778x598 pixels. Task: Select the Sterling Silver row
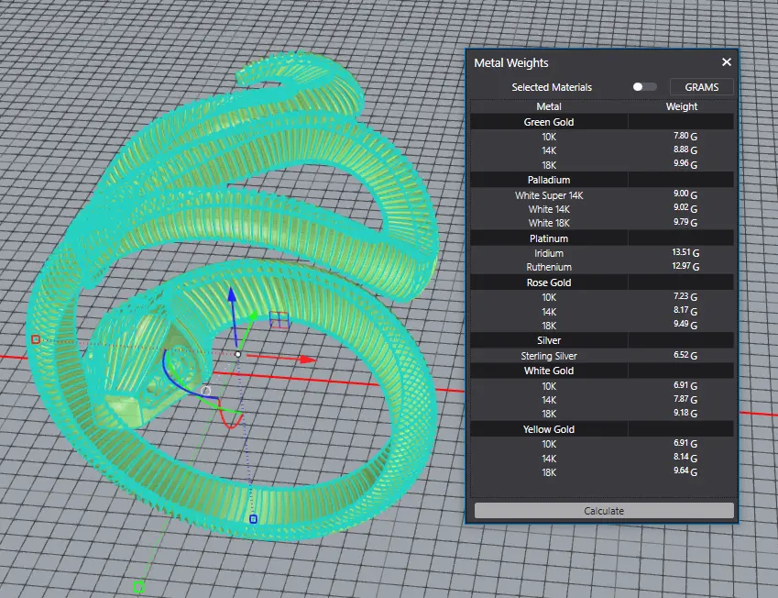point(549,356)
